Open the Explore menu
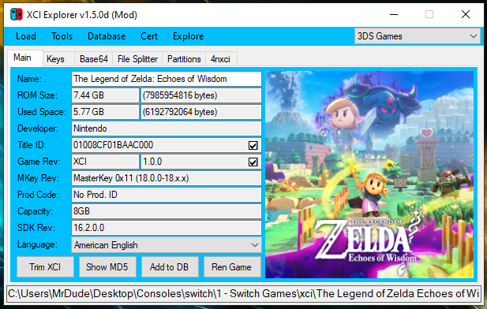 [188, 36]
